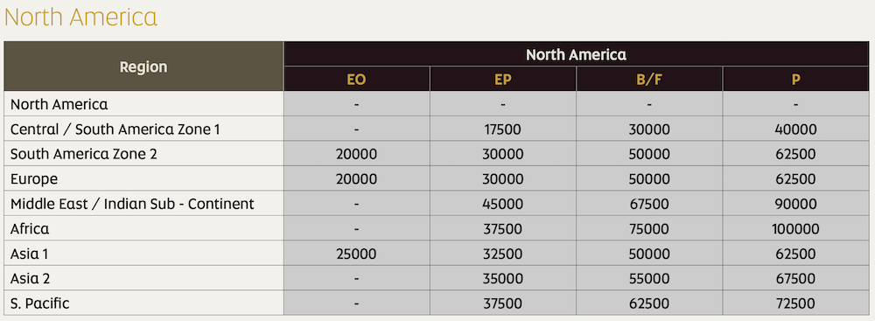The width and height of the screenshot is (875, 321).
Task: Click the South America Zone 2 label
Action: pos(84,154)
